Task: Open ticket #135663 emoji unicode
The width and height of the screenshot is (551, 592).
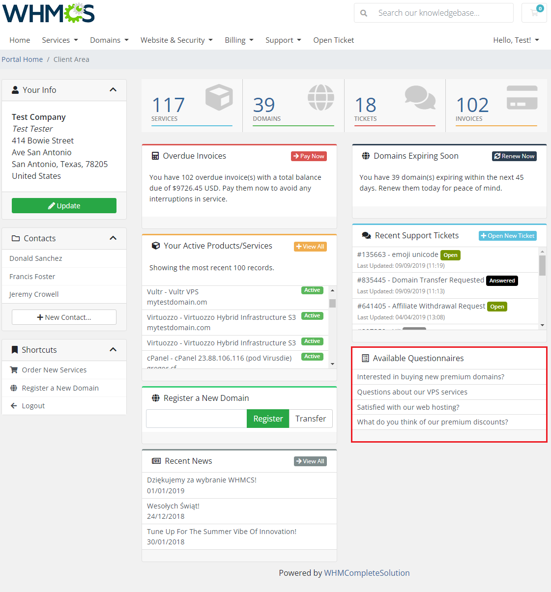Action: (445, 259)
